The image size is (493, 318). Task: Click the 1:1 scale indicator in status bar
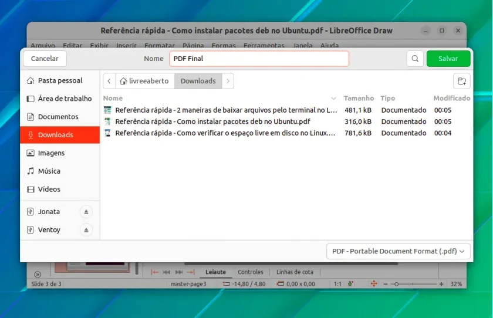337,284
